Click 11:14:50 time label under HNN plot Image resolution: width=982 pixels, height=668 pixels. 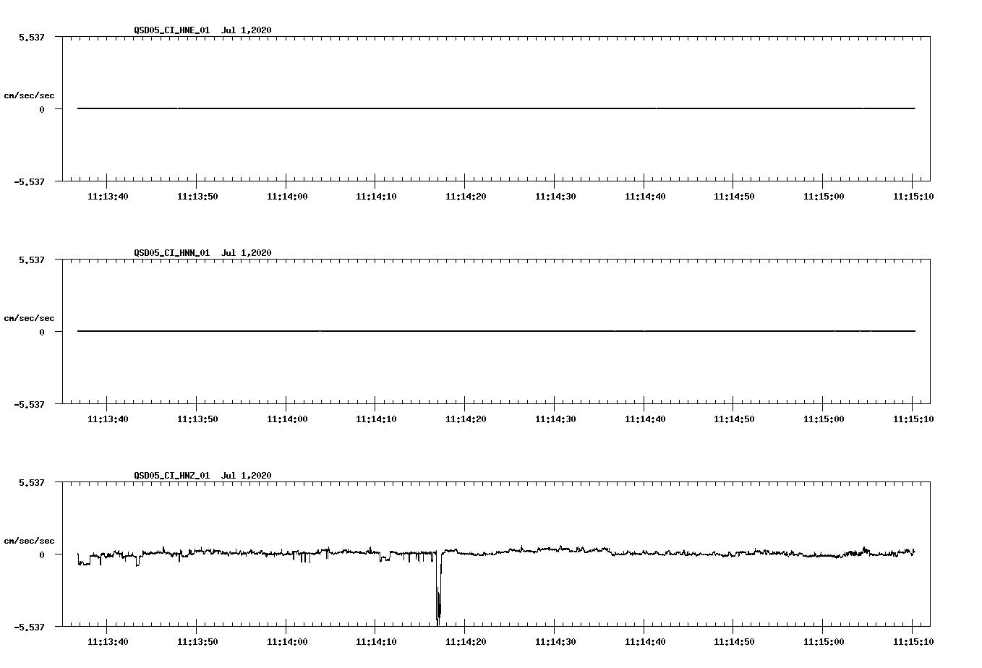pyautogui.click(x=734, y=419)
